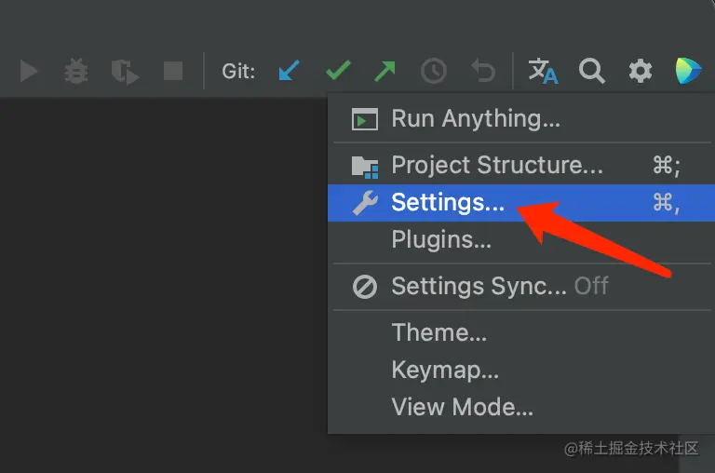Click the Stop square button
The height and width of the screenshot is (473, 715).
tap(173, 71)
